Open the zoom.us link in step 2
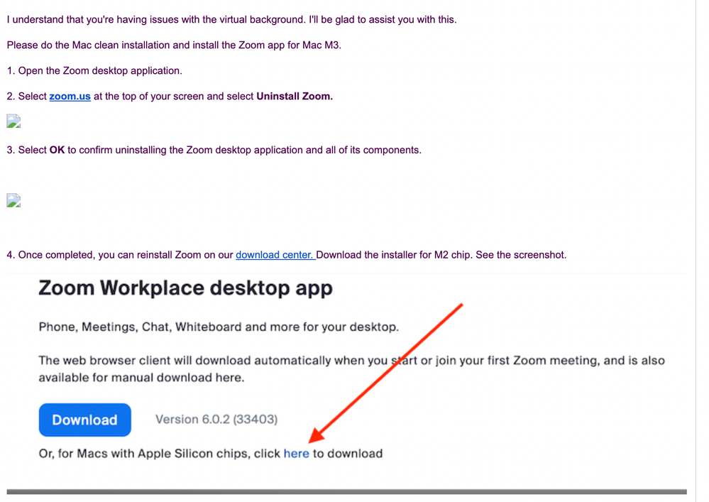Image resolution: width=709 pixels, height=502 pixels. (70, 96)
